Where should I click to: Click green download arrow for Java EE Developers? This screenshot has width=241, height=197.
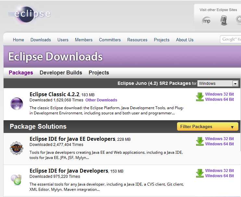tap(200, 141)
